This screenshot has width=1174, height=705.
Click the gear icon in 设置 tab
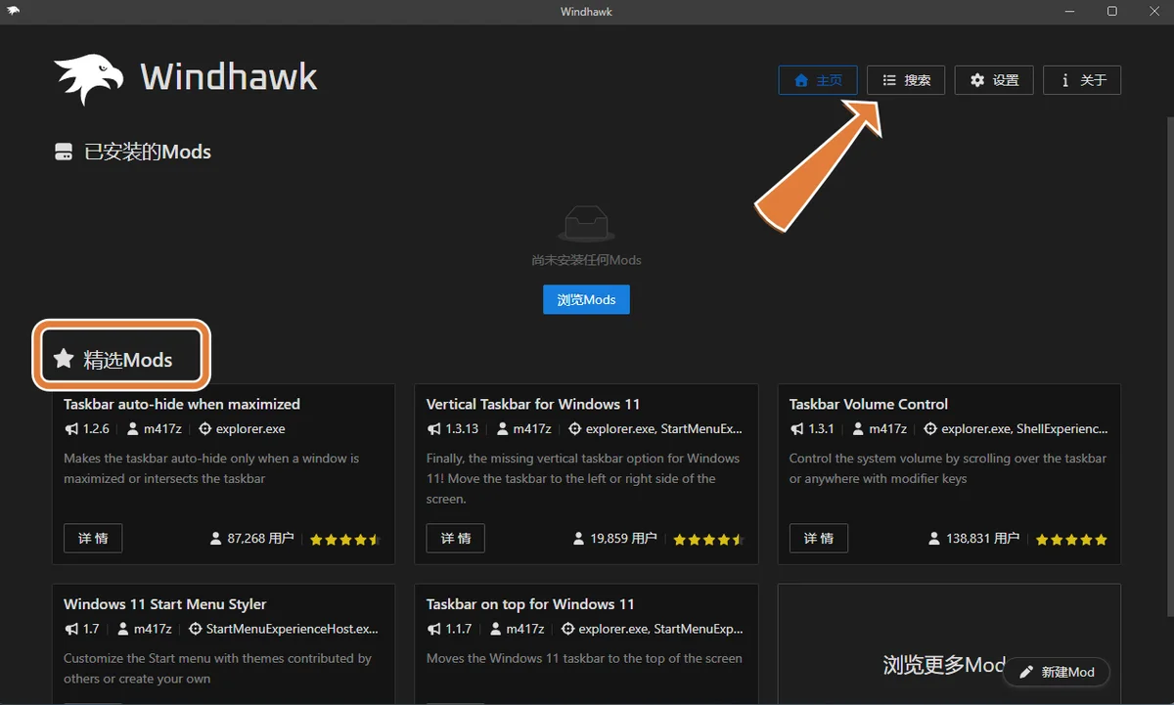(977, 80)
